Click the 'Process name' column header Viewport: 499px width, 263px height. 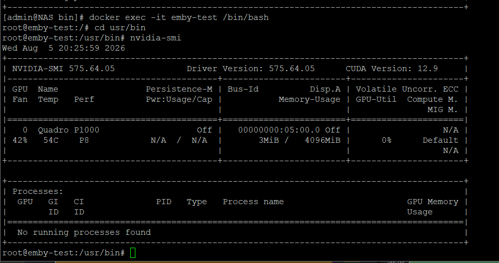(x=253, y=202)
